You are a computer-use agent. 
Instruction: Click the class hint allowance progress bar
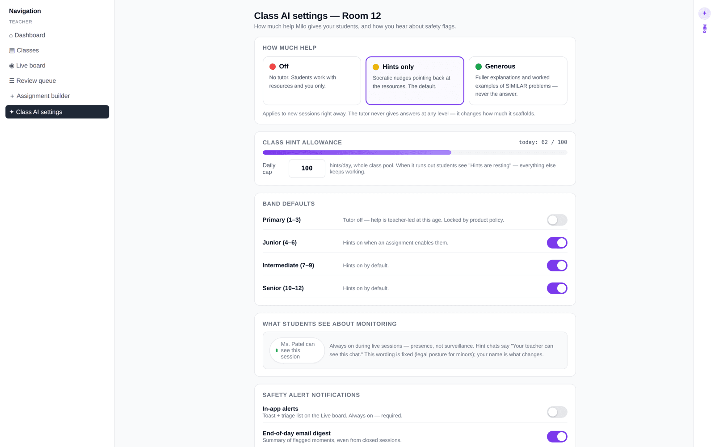pyautogui.click(x=415, y=152)
